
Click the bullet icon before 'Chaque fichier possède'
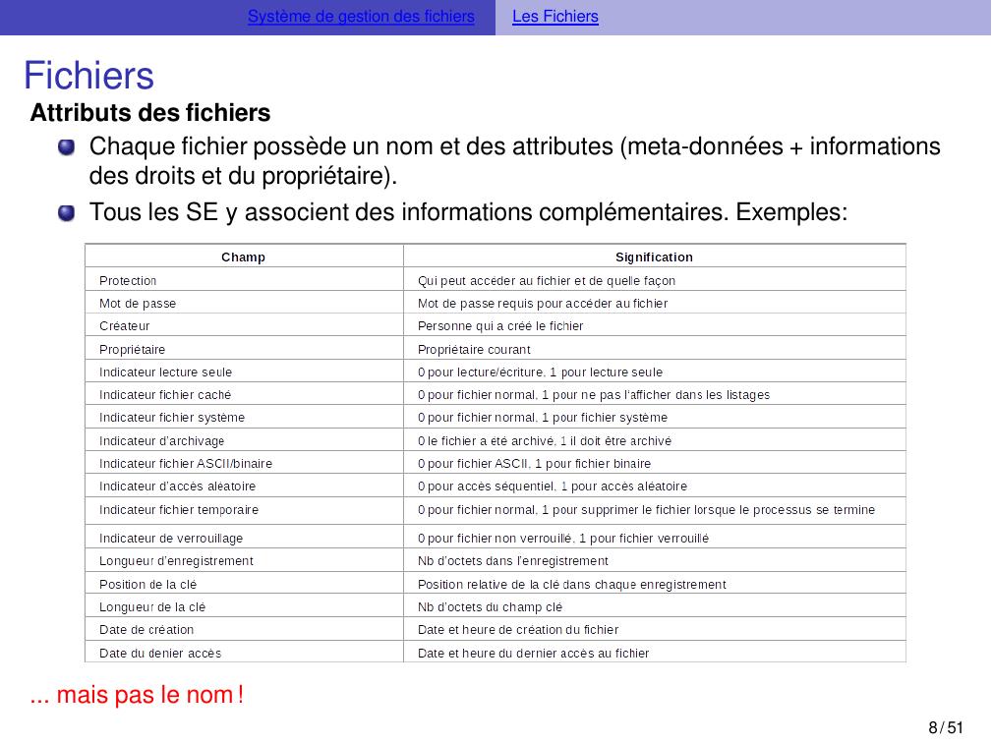[x=66, y=147]
